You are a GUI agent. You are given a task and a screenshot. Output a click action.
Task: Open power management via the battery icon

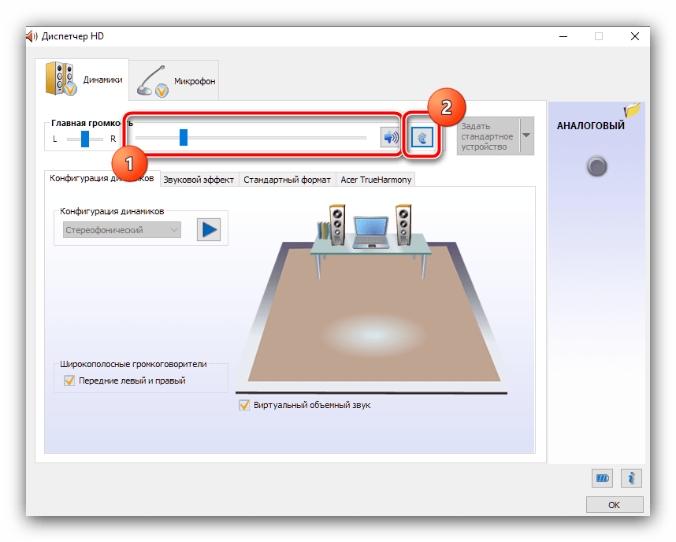click(603, 477)
